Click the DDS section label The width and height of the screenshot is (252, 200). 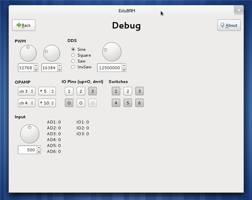(72, 41)
